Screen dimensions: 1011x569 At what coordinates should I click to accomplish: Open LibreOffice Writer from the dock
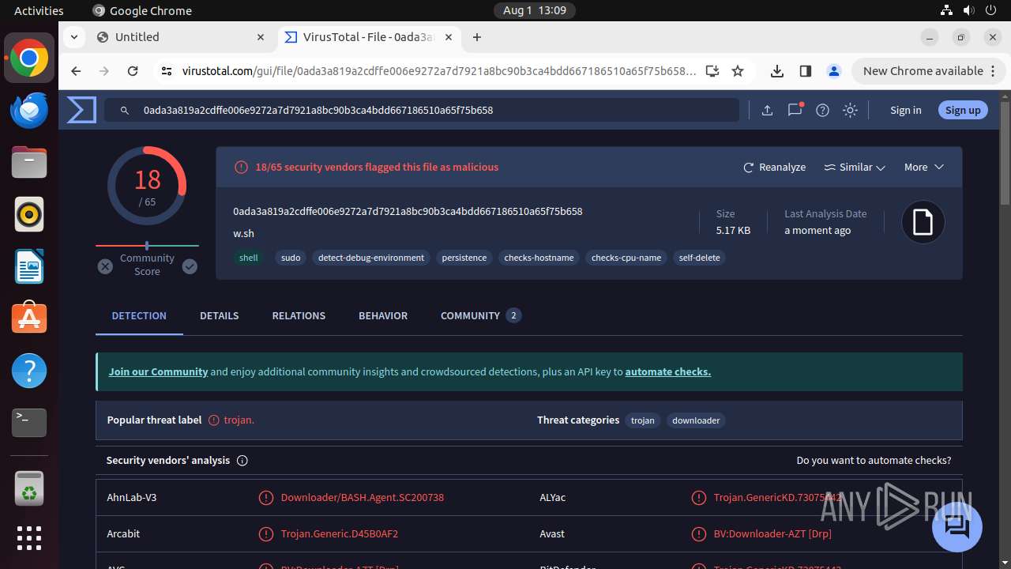tap(29, 266)
